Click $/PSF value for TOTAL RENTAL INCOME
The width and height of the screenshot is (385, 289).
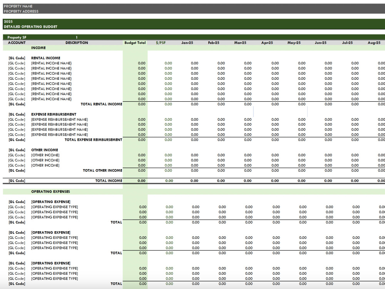[x=168, y=104]
